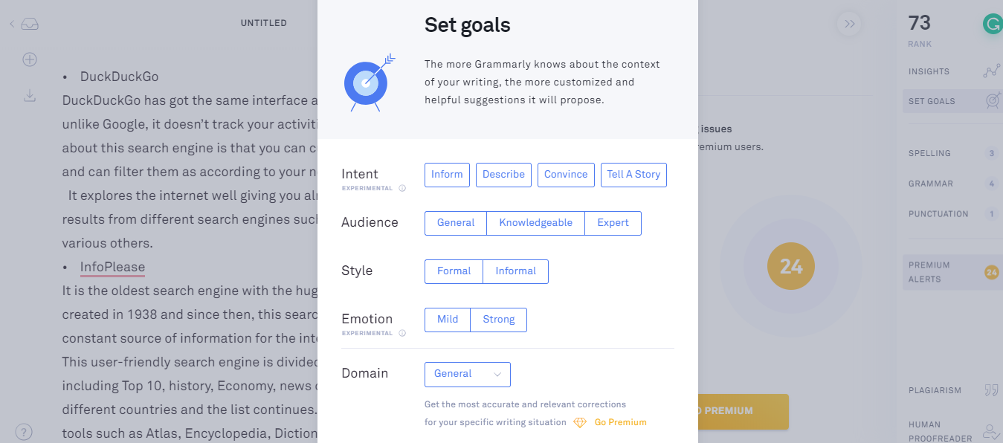The width and height of the screenshot is (1003, 443).
Task: Click the Go Premium link
Action: click(x=620, y=422)
